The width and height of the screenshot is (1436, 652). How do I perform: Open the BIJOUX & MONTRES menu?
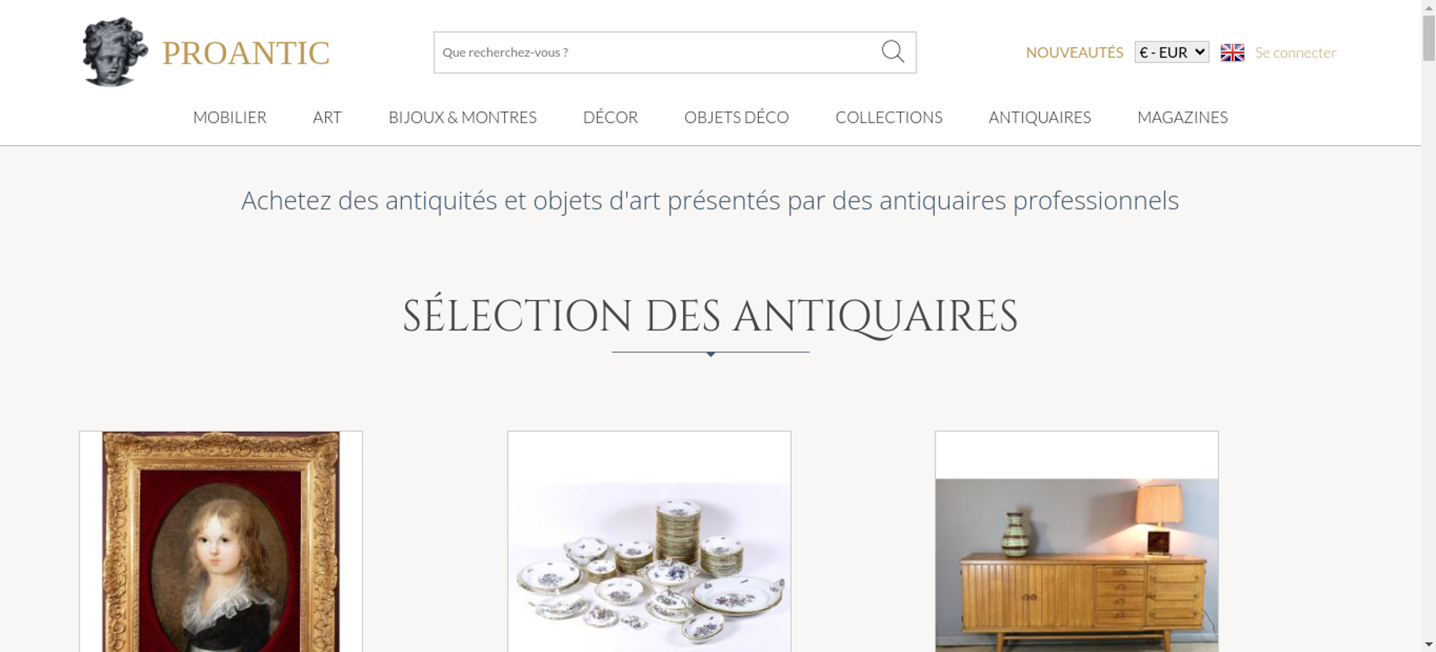[462, 117]
